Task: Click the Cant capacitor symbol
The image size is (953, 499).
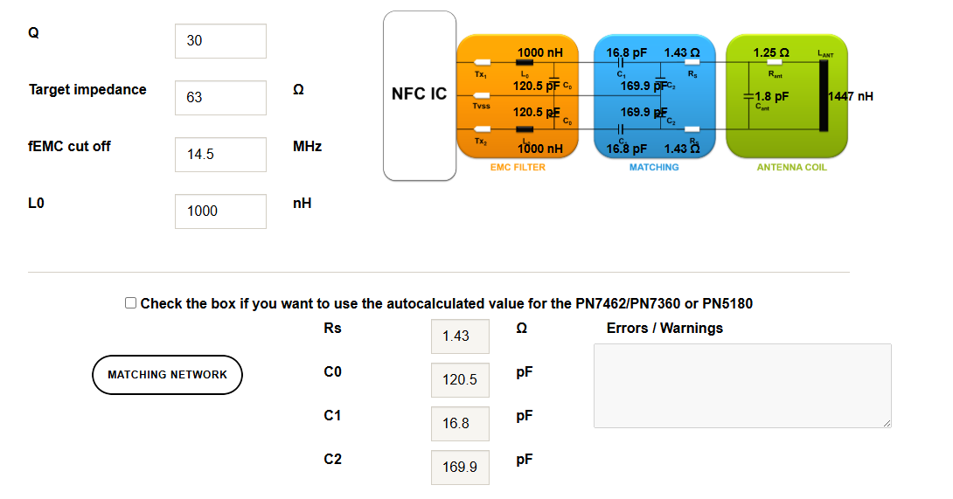Action: pyautogui.click(x=749, y=96)
